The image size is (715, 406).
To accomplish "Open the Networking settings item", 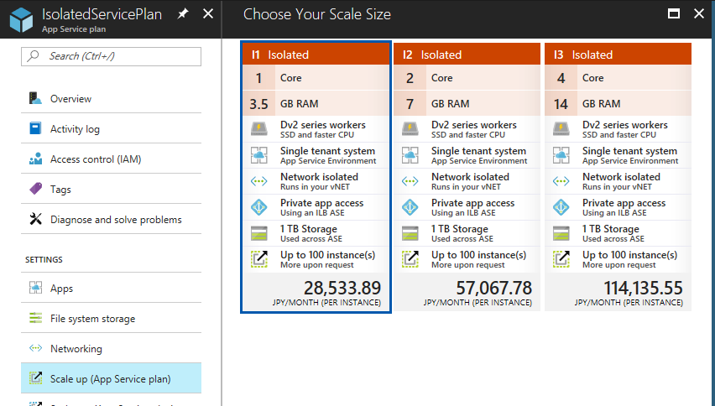I will 111,348.
